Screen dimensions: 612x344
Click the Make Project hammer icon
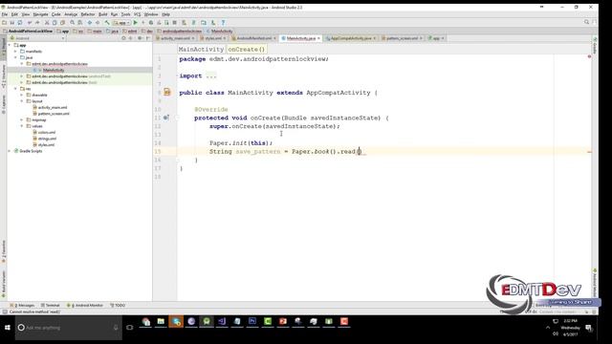pos(107,23)
